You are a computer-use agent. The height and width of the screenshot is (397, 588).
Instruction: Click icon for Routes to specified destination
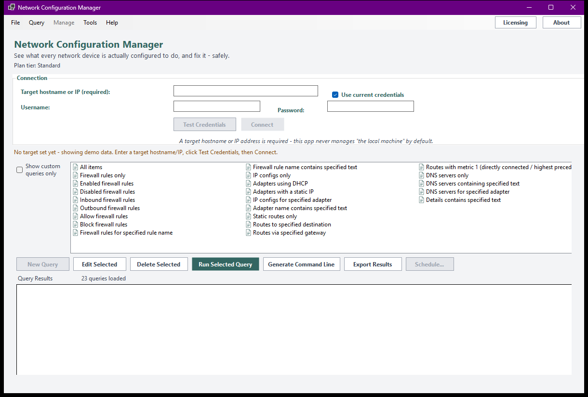248,225
